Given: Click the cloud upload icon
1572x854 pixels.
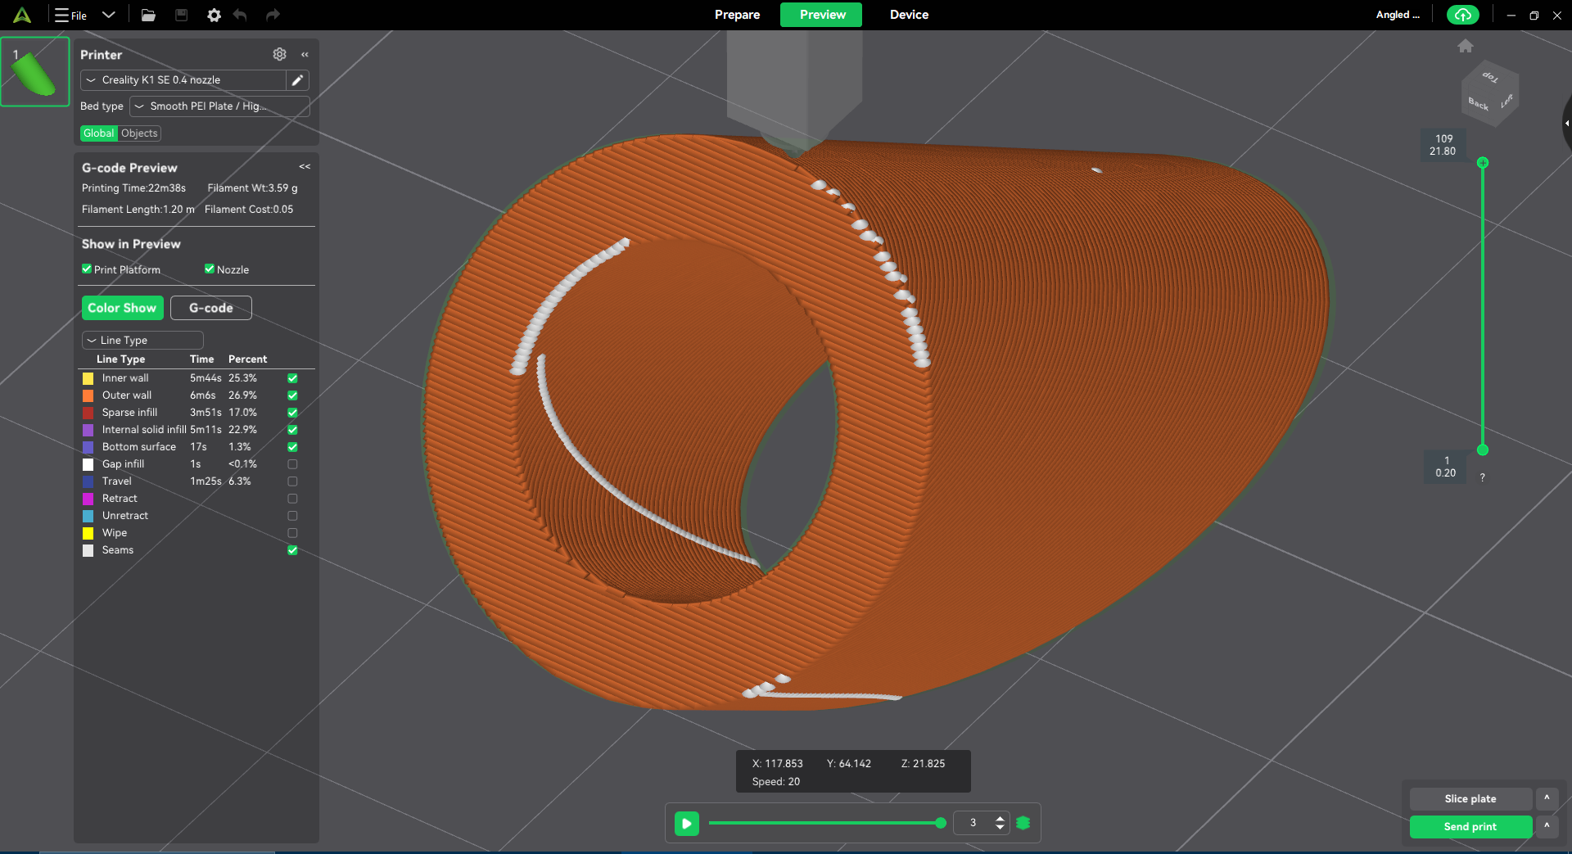Looking at the screenshot, I should (x=1463, y=15).
